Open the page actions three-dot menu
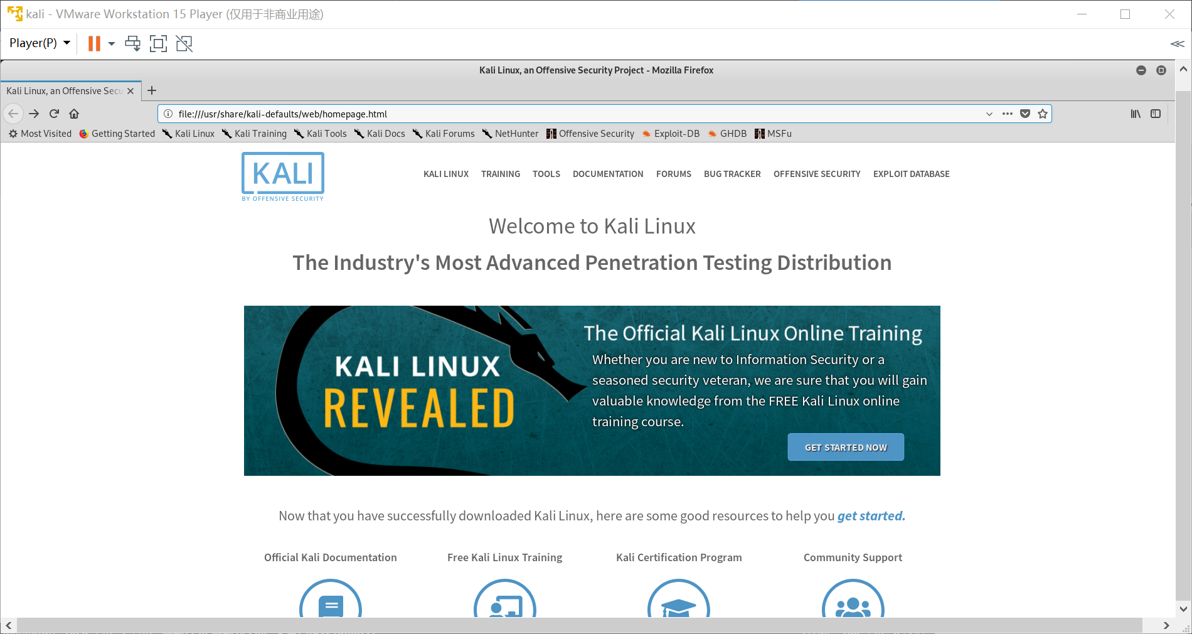1192x634 pixels. tap(1008, 114)
